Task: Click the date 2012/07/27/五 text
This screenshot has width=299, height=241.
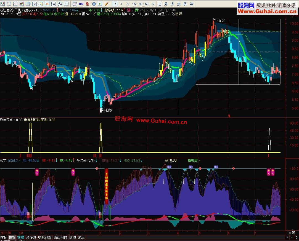Action: coord(10,14)
